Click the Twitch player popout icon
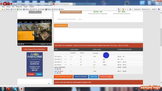Image resolution: width=162 pixels, height=91 pixels. pos(48,44)
